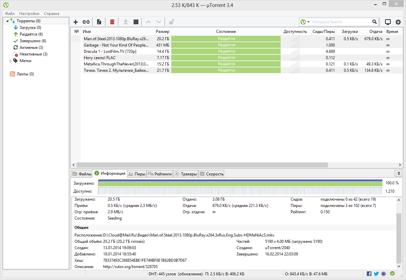
Task: Open the Файл menu
Action: (10, 14)
